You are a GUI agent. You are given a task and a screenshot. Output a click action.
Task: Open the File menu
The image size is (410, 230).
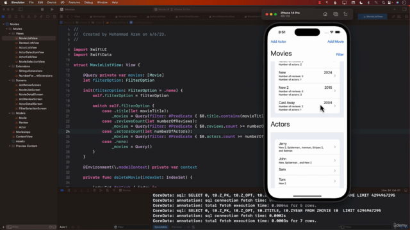(x=31, y=3)
